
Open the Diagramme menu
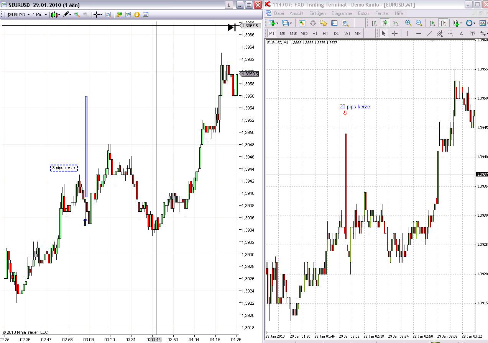[342, 13]
